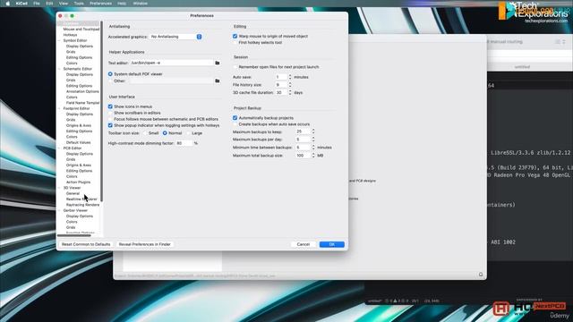
Task: Select Hotkeys settings page
Action: point(70,35)
